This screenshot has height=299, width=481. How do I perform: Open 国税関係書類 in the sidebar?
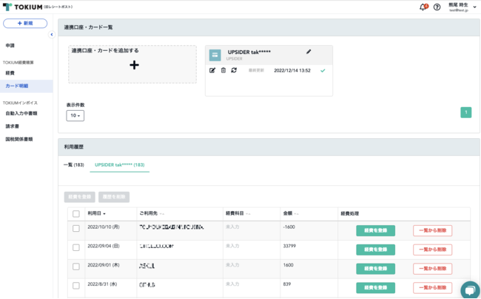tap(19, 139)
